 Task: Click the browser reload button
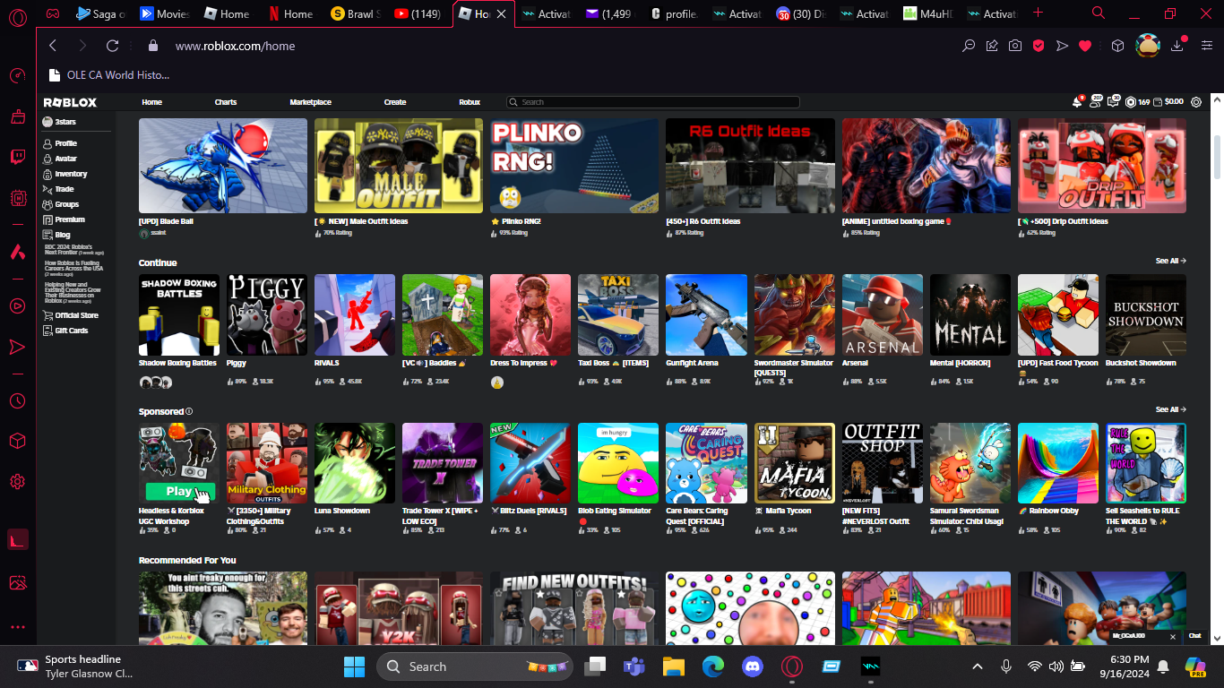pyautogui.click(x=112, y=46)
